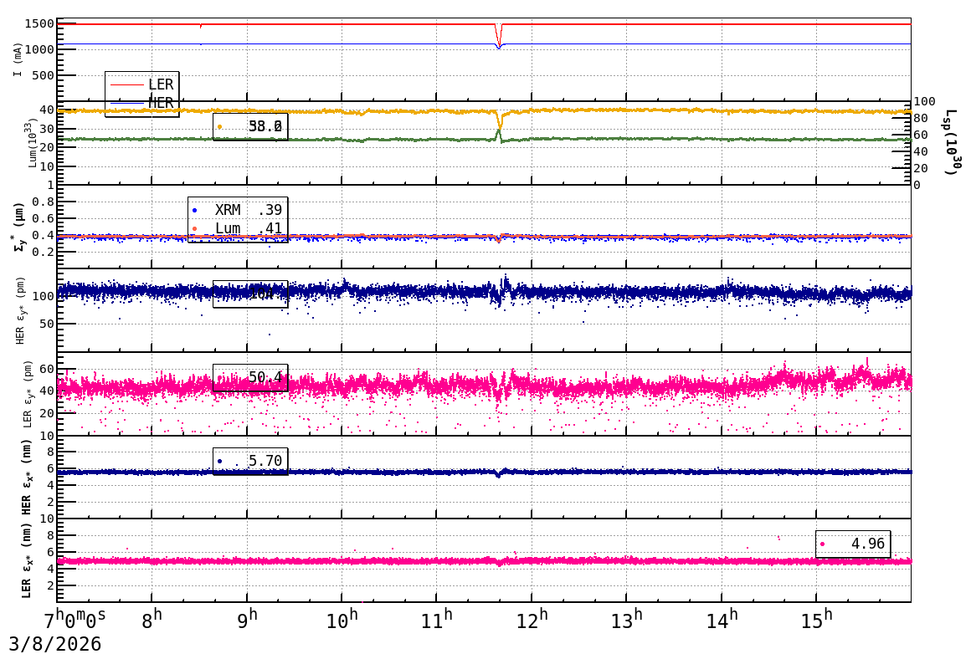Click the orange luminosity legend box
The height and width of the screenshot is (654, 971).
[x=250, y=126]
